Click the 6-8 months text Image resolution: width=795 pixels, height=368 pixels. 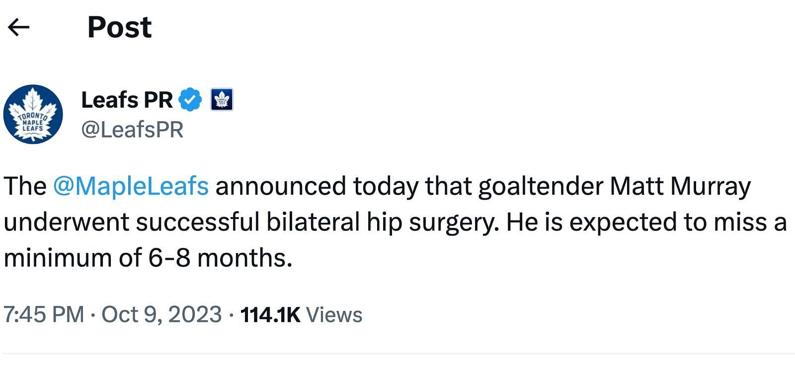219,258
